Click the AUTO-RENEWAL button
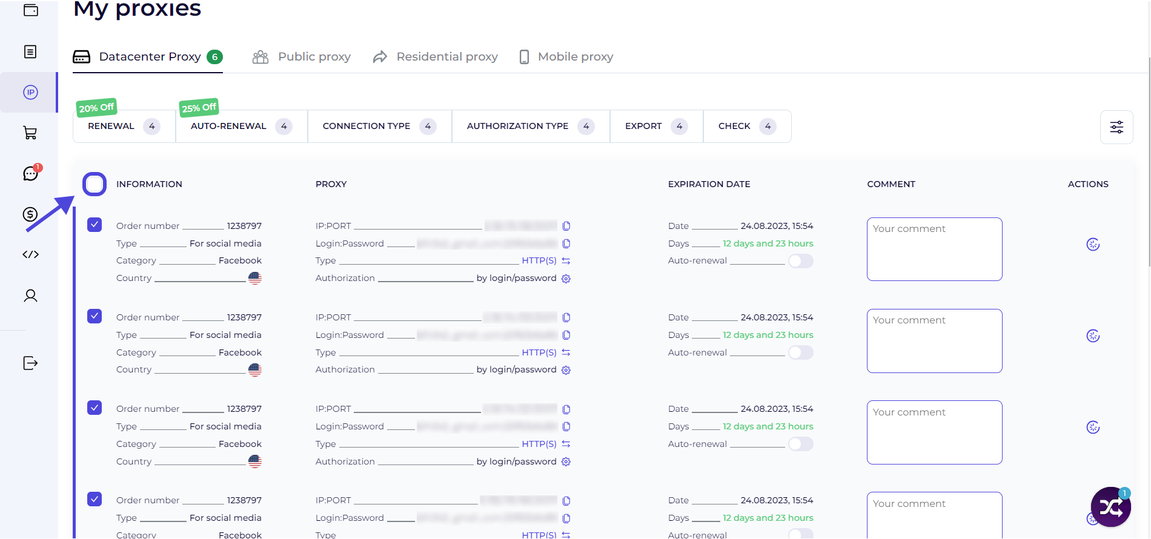This screenshot has width=1151, height=539. pyautogui.click(x=242, y=126)
